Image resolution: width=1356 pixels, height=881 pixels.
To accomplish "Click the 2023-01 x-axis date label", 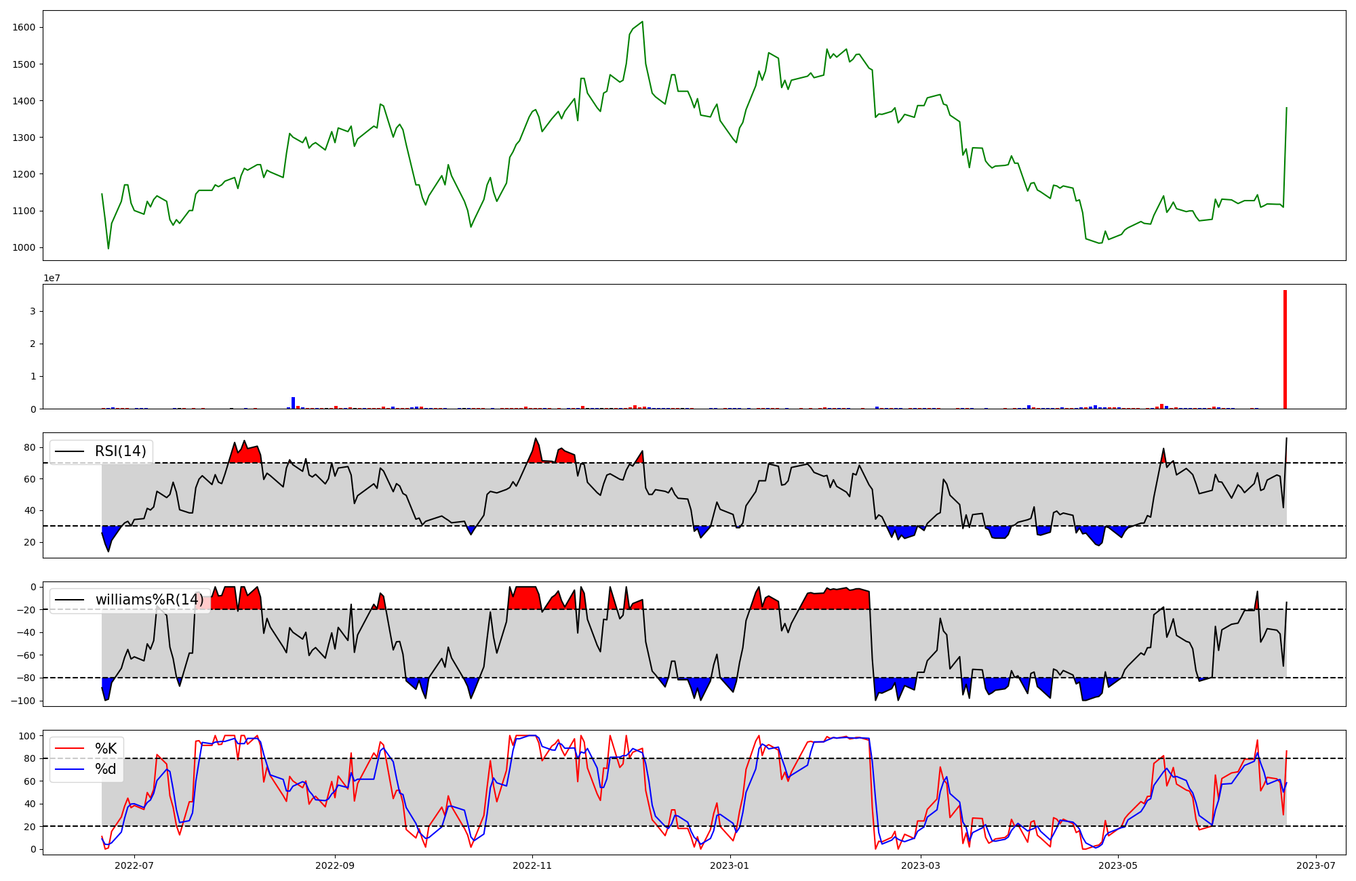I will (730, 865).
